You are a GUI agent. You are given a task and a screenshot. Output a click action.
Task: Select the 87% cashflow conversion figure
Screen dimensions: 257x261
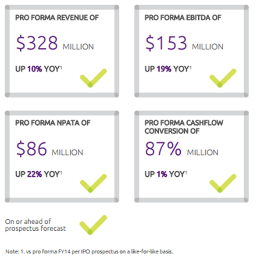[163, 149]
